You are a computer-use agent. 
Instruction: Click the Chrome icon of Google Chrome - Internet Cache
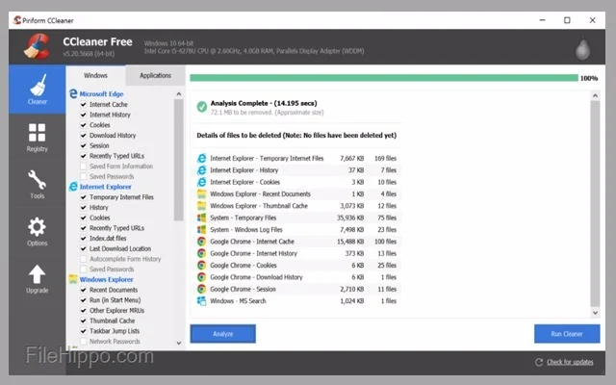pyautogui.click(x=201, y=242)
